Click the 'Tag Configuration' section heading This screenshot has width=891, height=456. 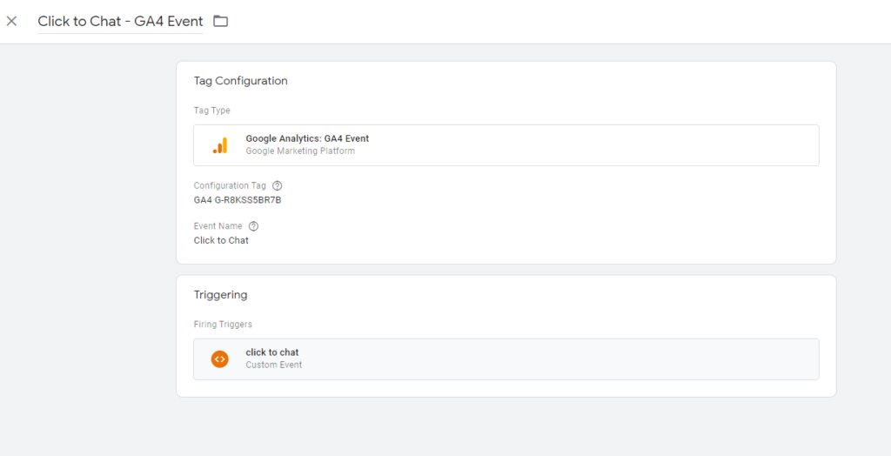[x=240, y=81]
